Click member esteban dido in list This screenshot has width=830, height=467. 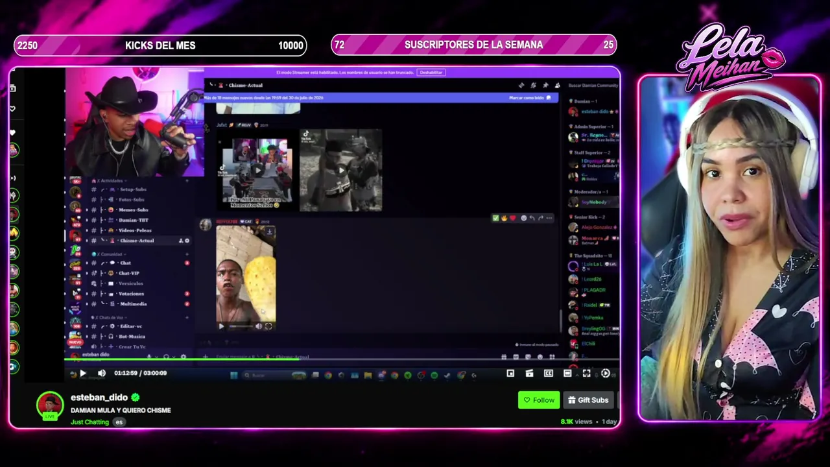[593, 112]
